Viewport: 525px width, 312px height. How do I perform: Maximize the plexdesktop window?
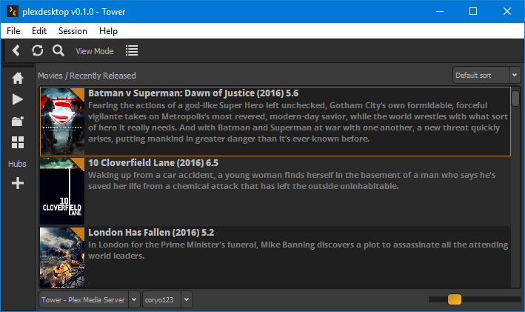[473, 11]
